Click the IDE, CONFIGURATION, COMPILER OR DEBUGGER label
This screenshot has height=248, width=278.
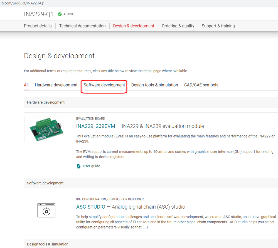(x=110, y=199)
